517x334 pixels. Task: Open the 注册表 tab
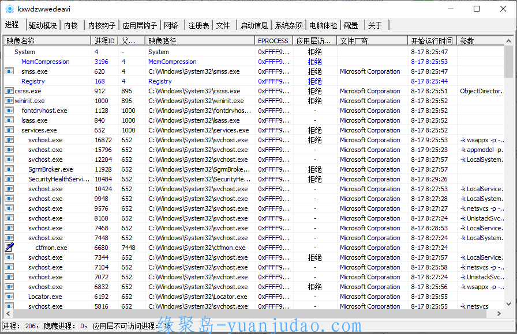pyautogui.click(x=198, y=25)
